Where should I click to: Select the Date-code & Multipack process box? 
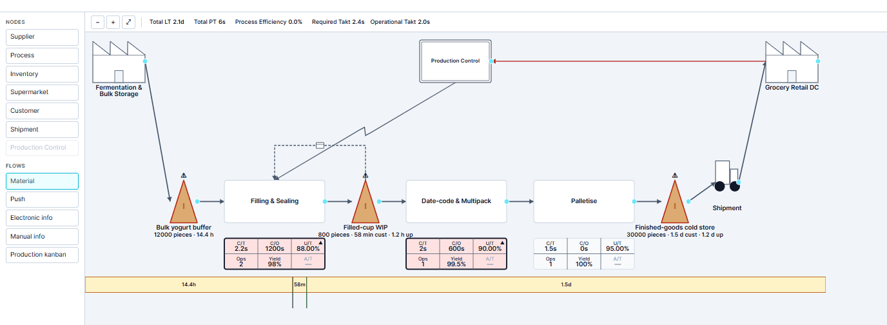click(456, 201)
